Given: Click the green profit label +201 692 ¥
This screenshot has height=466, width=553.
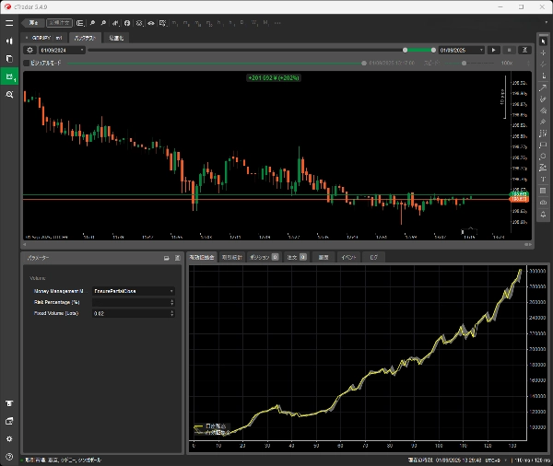Looking at the screenshot, I should pos(274,78).
